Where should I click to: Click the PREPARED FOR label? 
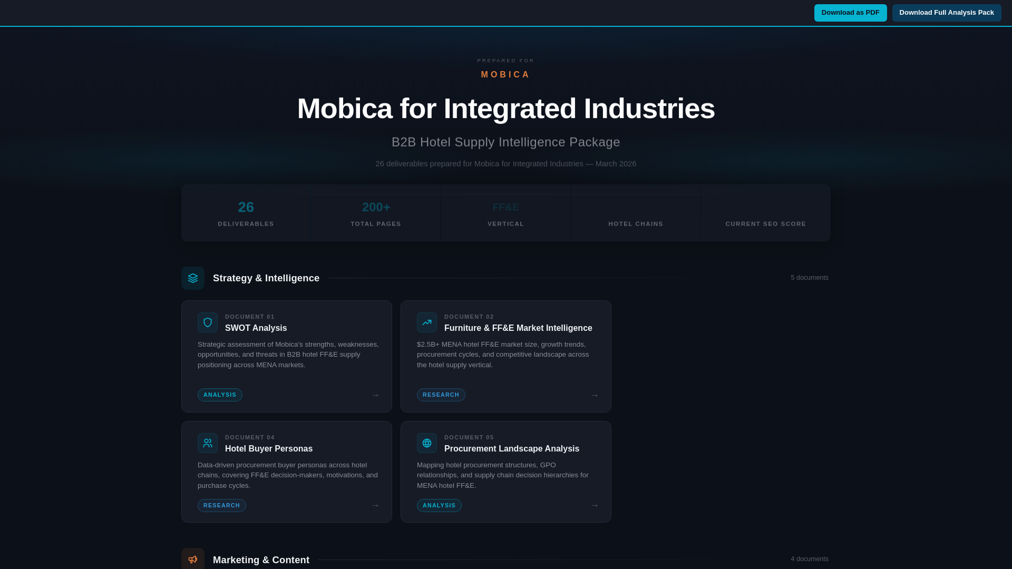[506, 61]
